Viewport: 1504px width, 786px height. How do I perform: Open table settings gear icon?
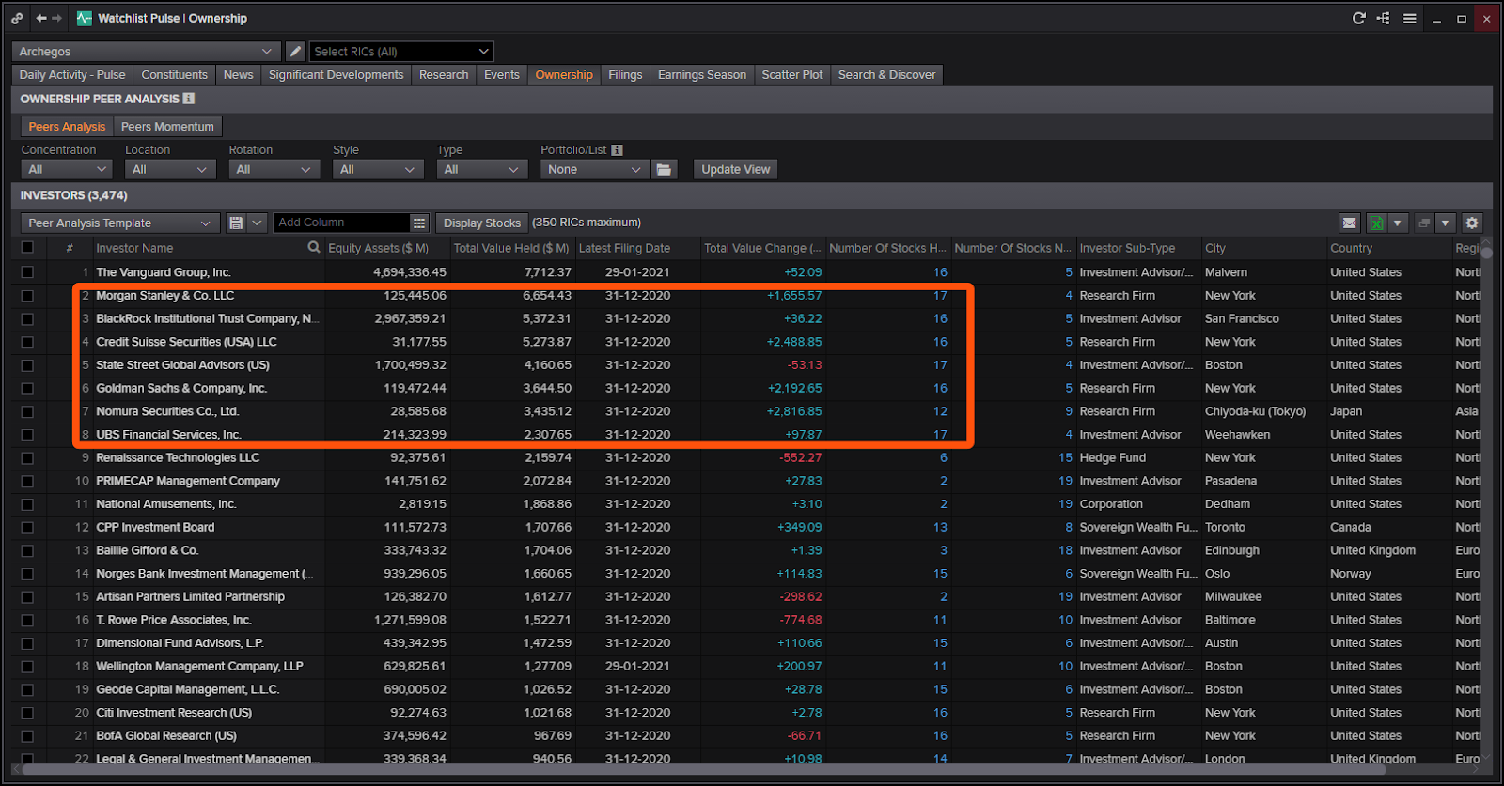(x=1472, y=223)
